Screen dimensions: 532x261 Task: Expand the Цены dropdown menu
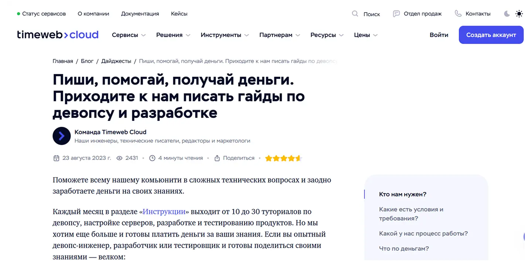(366, 35)
